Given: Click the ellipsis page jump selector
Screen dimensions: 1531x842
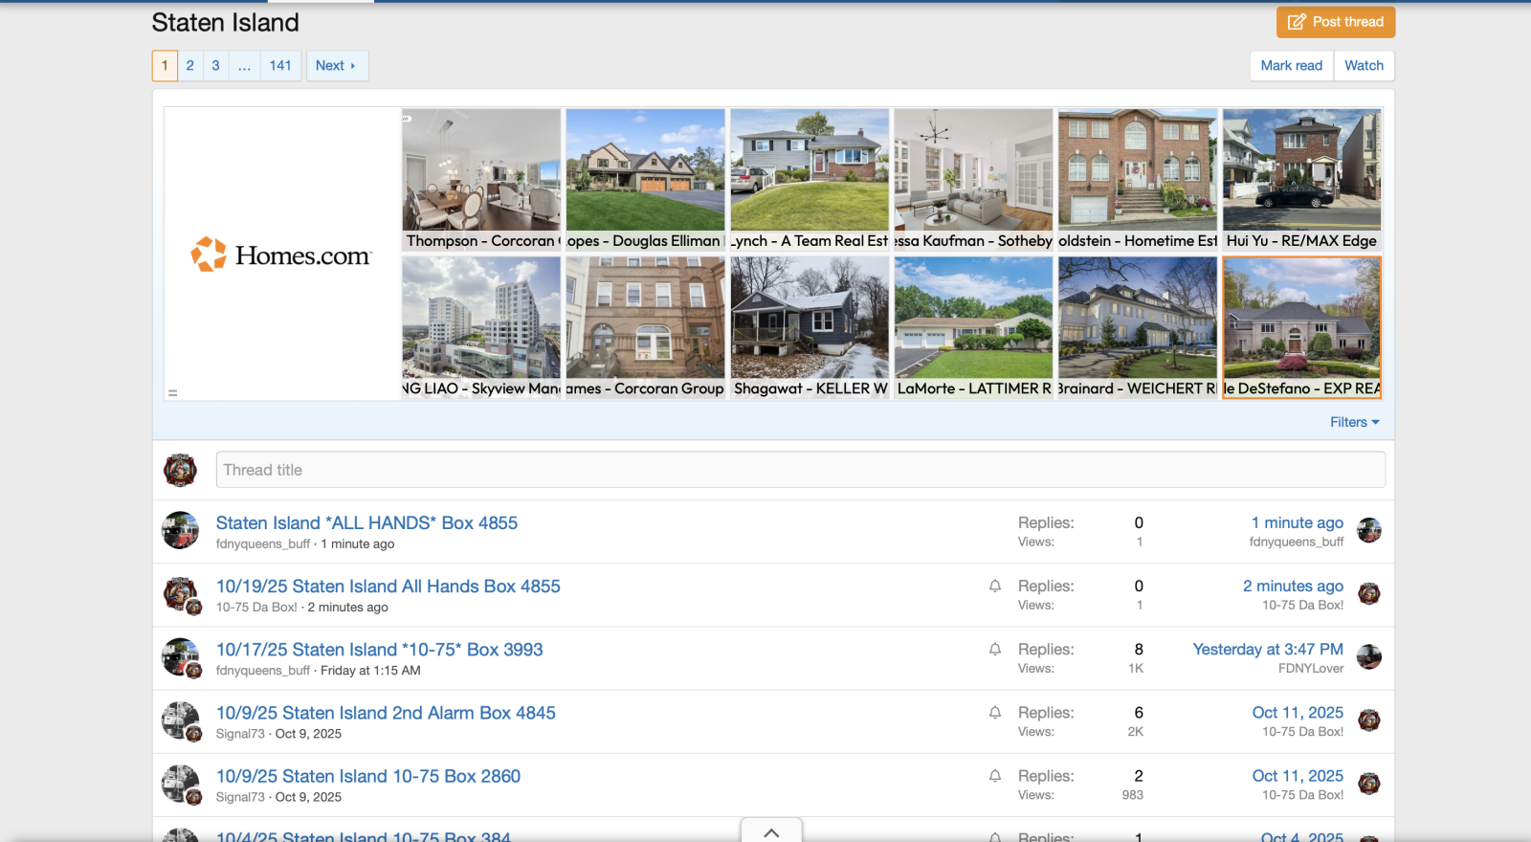Looking at the screenshot, I should [x=244, y=66].
